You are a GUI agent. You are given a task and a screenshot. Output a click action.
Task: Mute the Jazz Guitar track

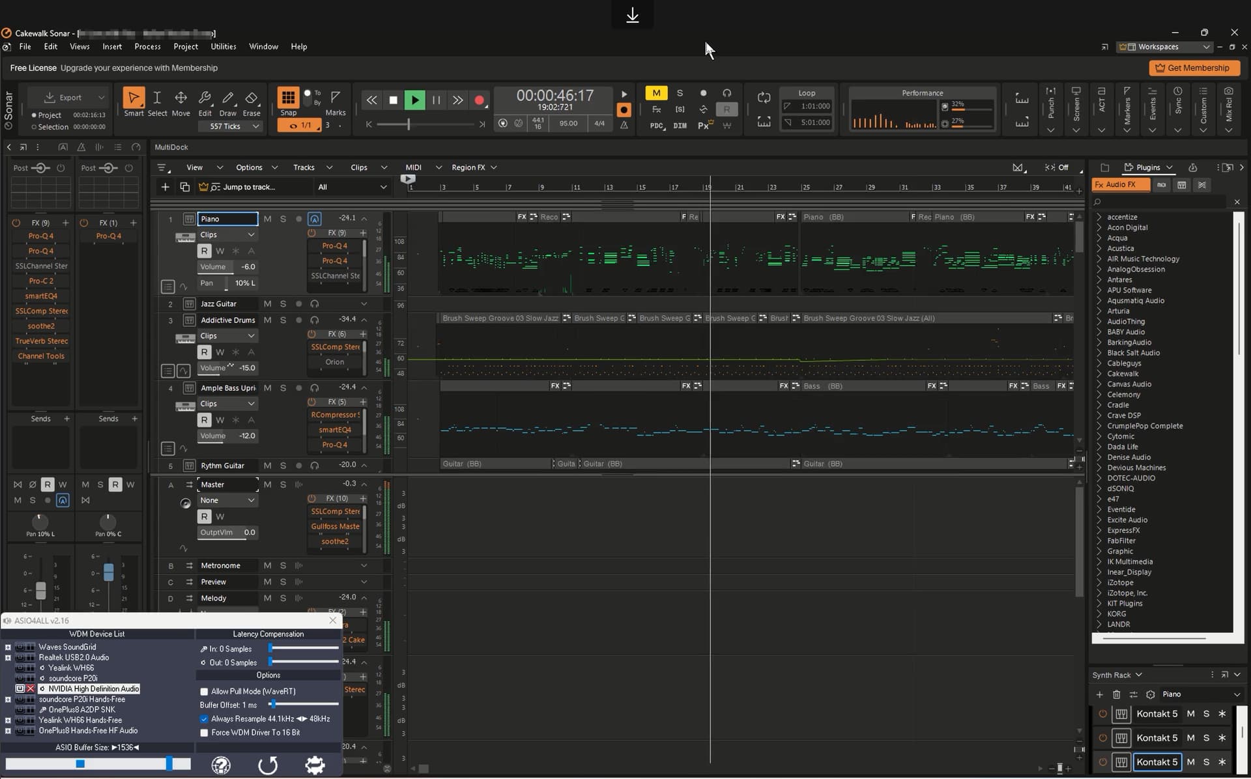[267, 304]
